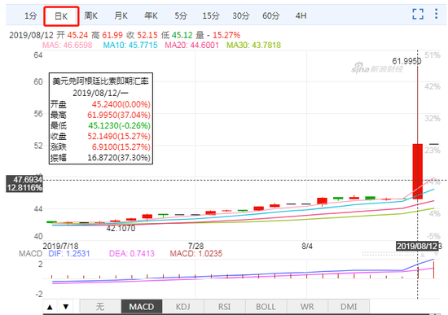Open the three-dot more options menu

436,14
